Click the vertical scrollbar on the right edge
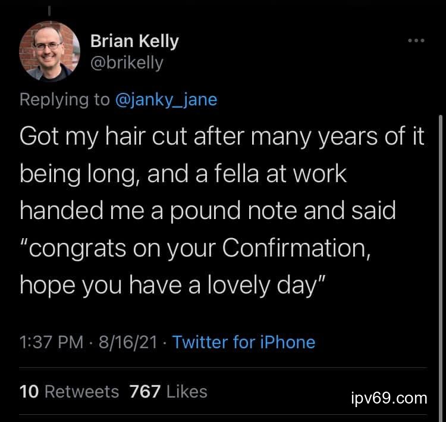446x422 pixels. [441, 238]
